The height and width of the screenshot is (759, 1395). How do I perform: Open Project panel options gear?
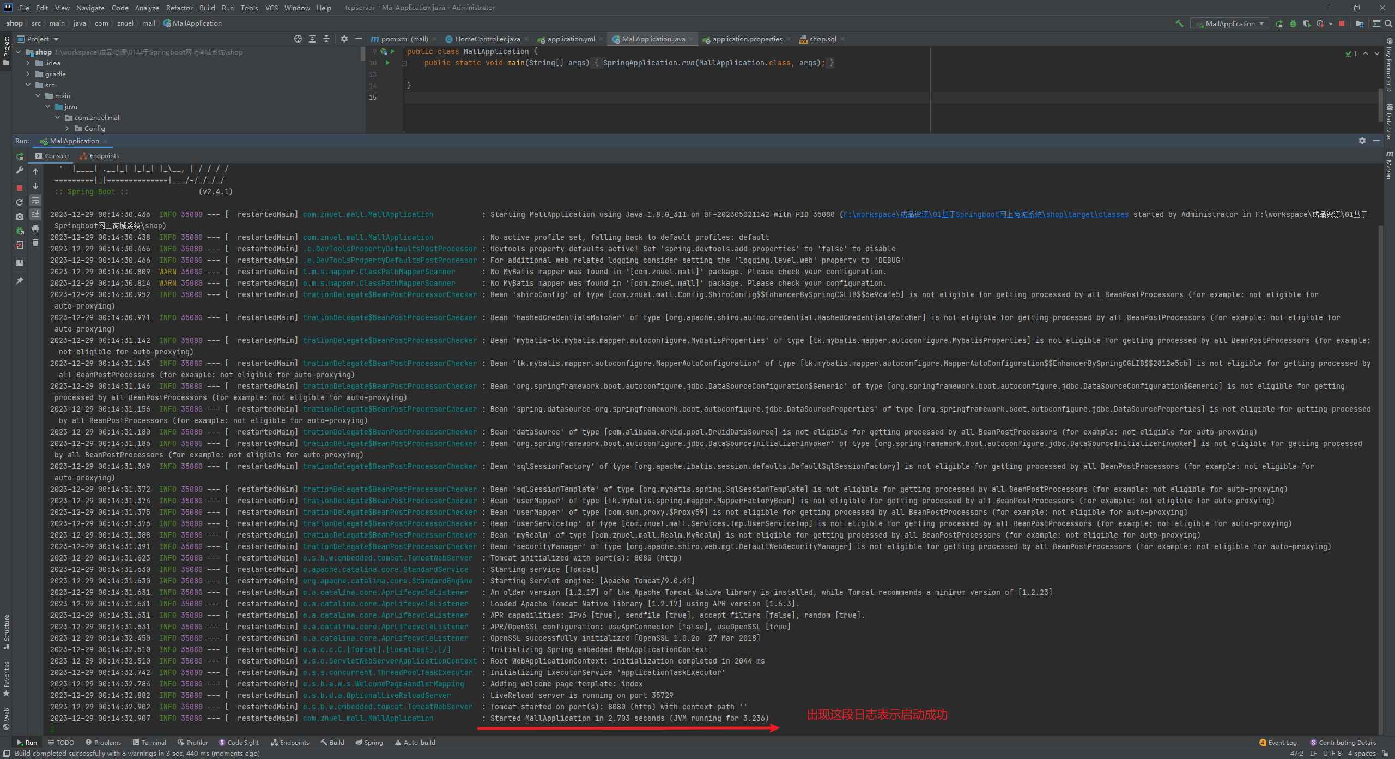[x=344, y=39]
